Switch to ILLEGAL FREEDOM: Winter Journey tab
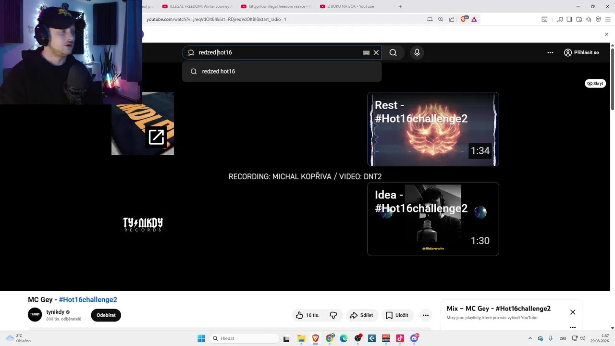Screen dimensions: 615x346 [x=197, y=6]
